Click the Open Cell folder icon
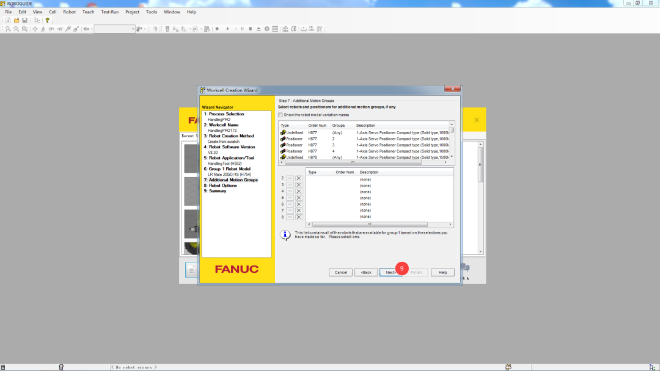This screenshot has width=660, height=371. click(x=16, y=20)
